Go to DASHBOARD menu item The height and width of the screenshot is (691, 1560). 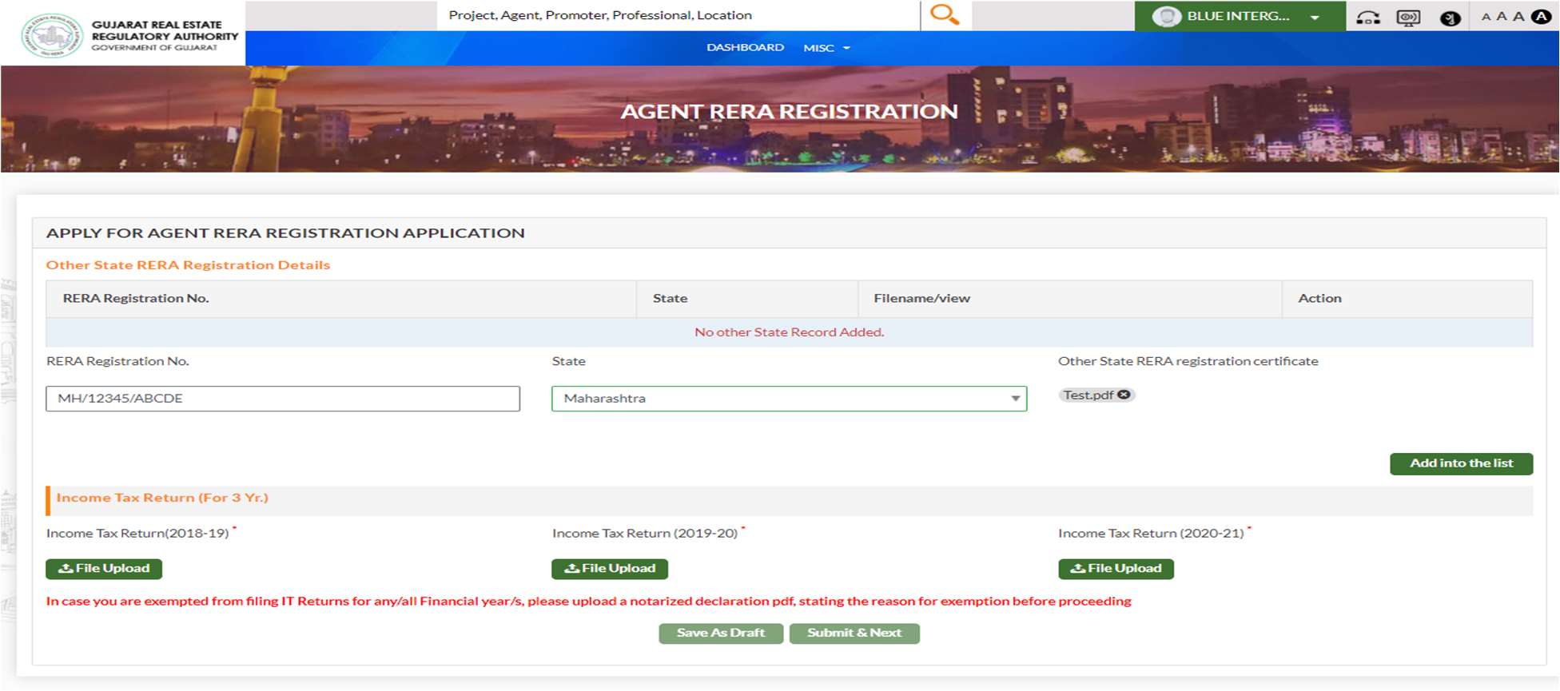[x=745, y=47]
